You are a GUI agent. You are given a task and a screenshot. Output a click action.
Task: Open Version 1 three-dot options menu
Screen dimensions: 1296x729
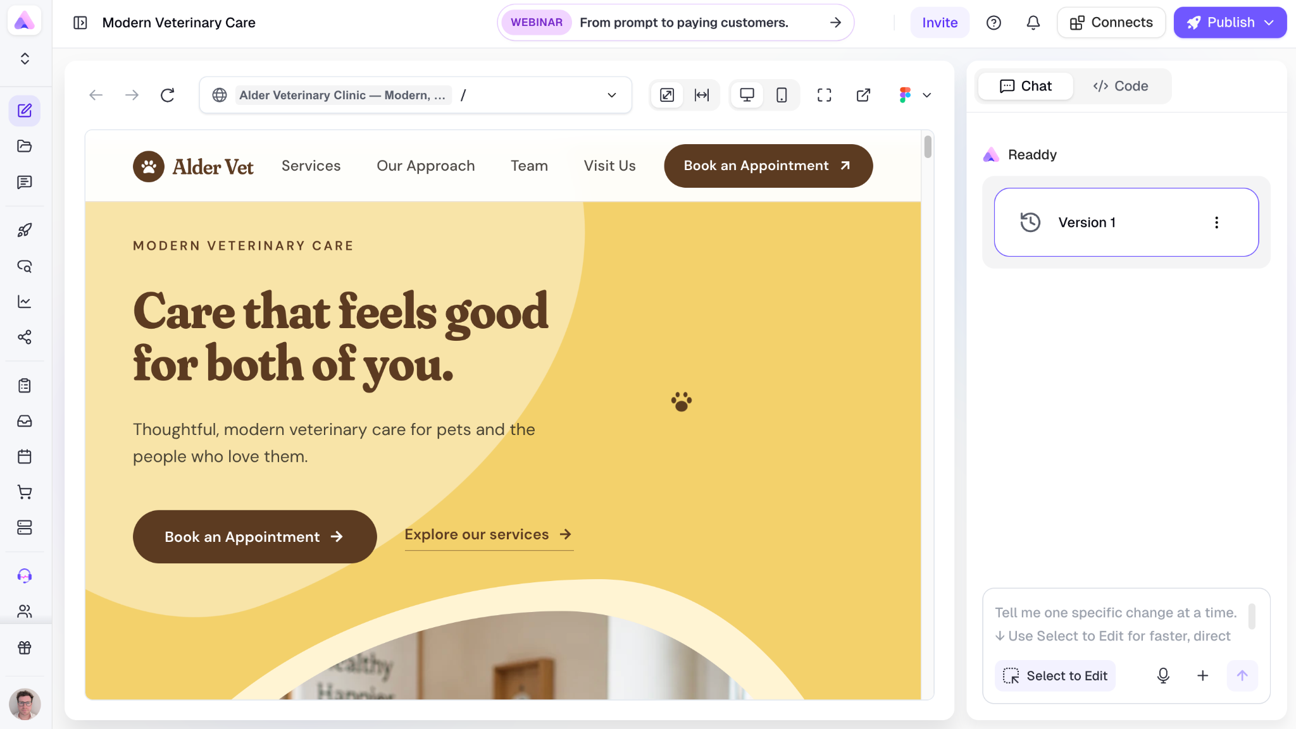1216,222
